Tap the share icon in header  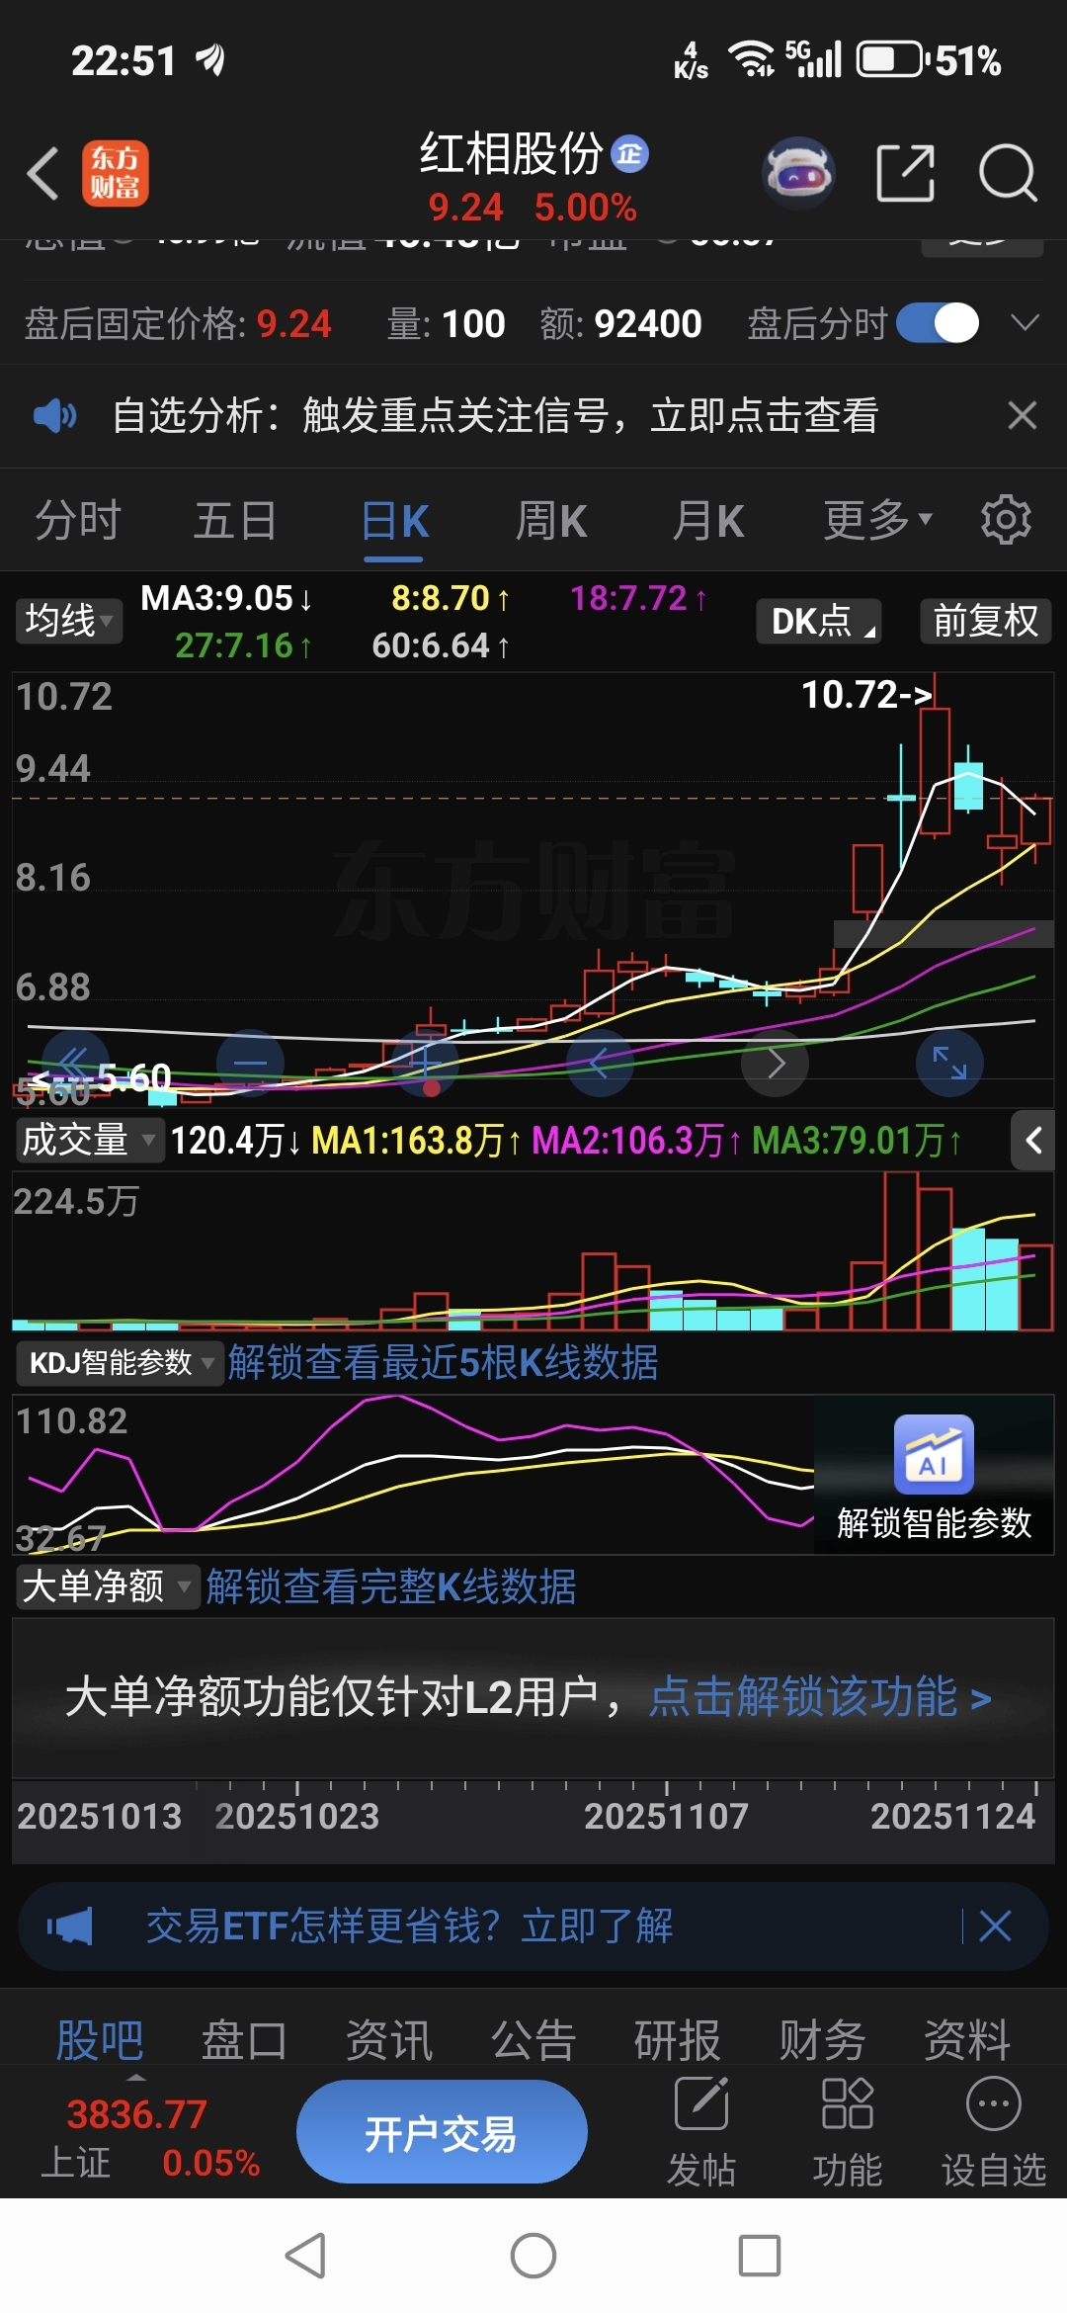pos(906,173)
